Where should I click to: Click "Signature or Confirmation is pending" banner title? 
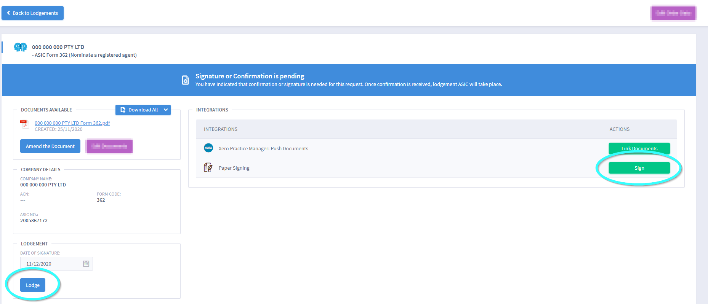250,76
